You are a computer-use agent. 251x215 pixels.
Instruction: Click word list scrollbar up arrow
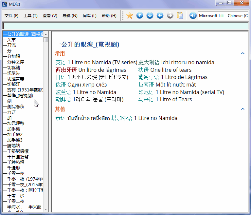(46, 34)
